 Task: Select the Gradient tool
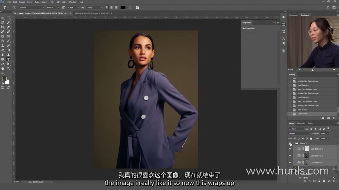coord(8,50)
